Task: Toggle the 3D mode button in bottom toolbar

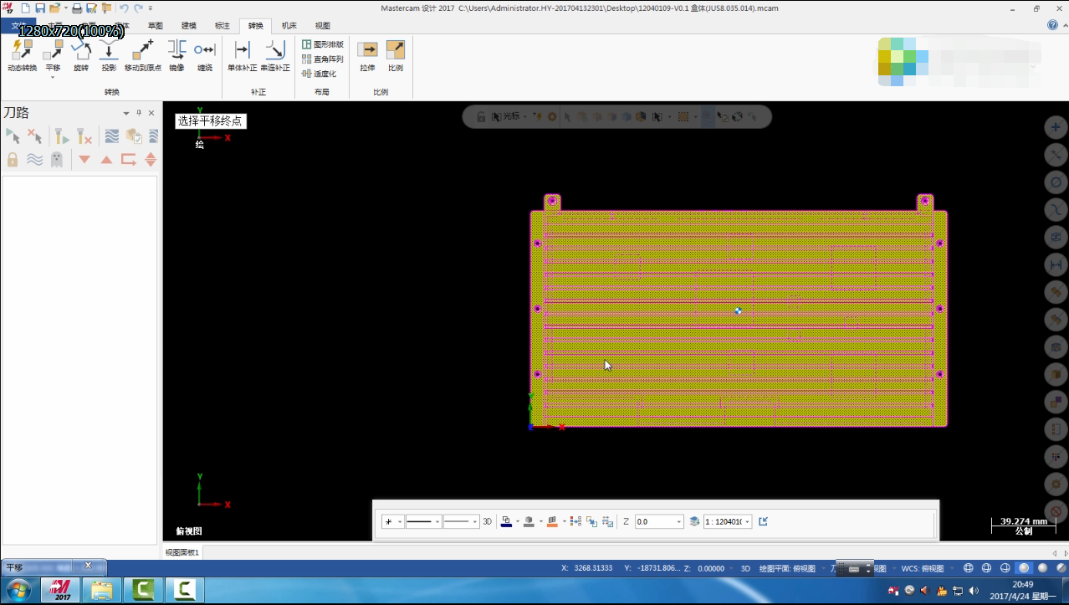Action: tap(487, 521)
